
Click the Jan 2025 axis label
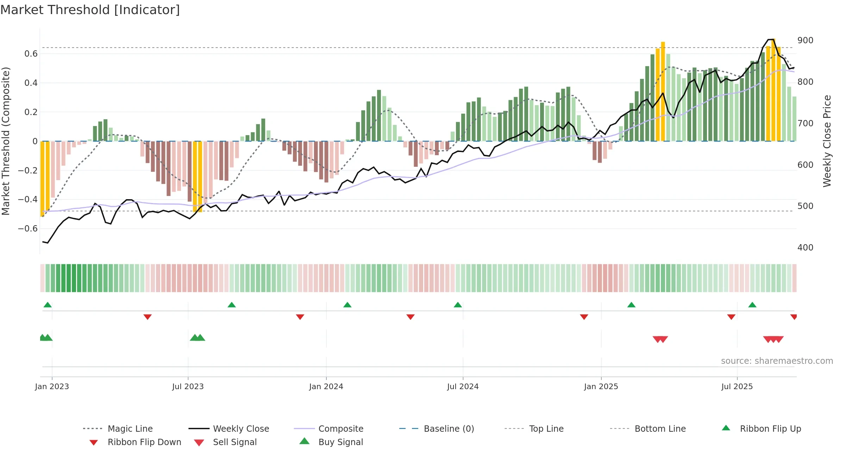point(601,386)
